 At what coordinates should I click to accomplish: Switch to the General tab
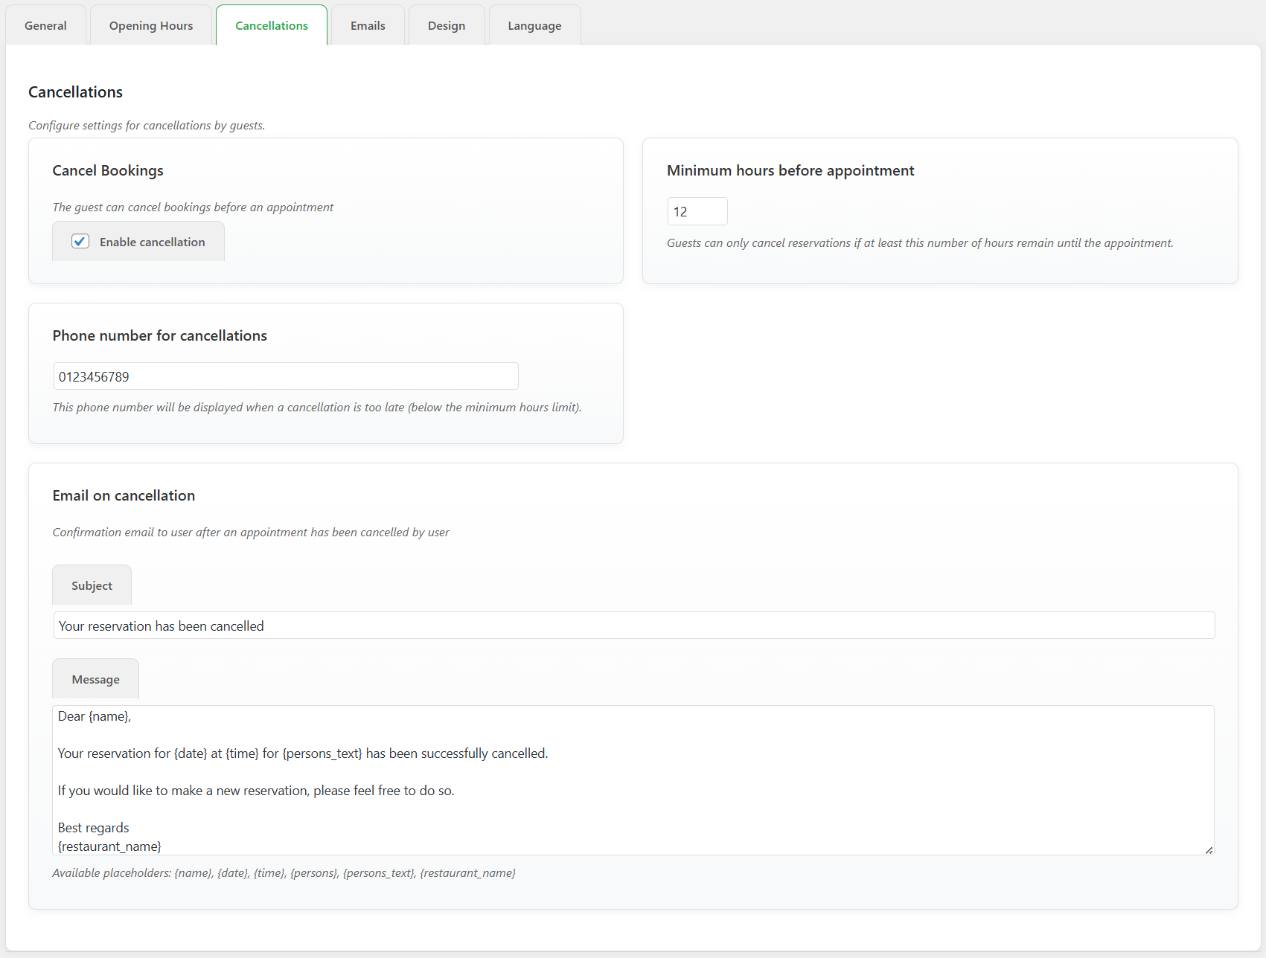[x=45, y=25]
